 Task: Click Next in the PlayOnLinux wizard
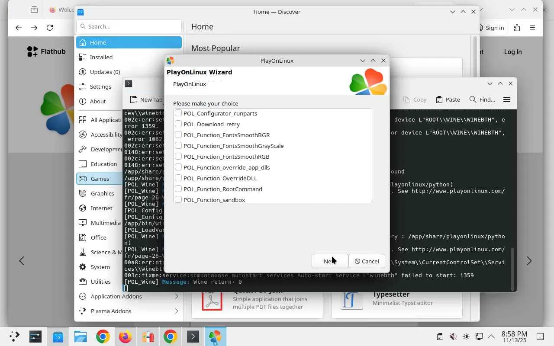(330, 261)
